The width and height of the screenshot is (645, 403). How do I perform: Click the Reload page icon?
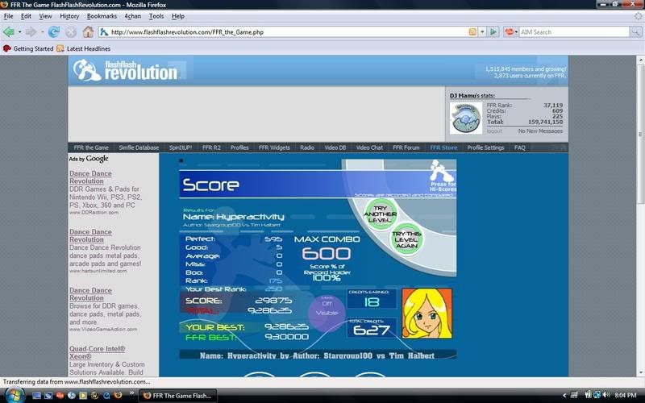54,32
